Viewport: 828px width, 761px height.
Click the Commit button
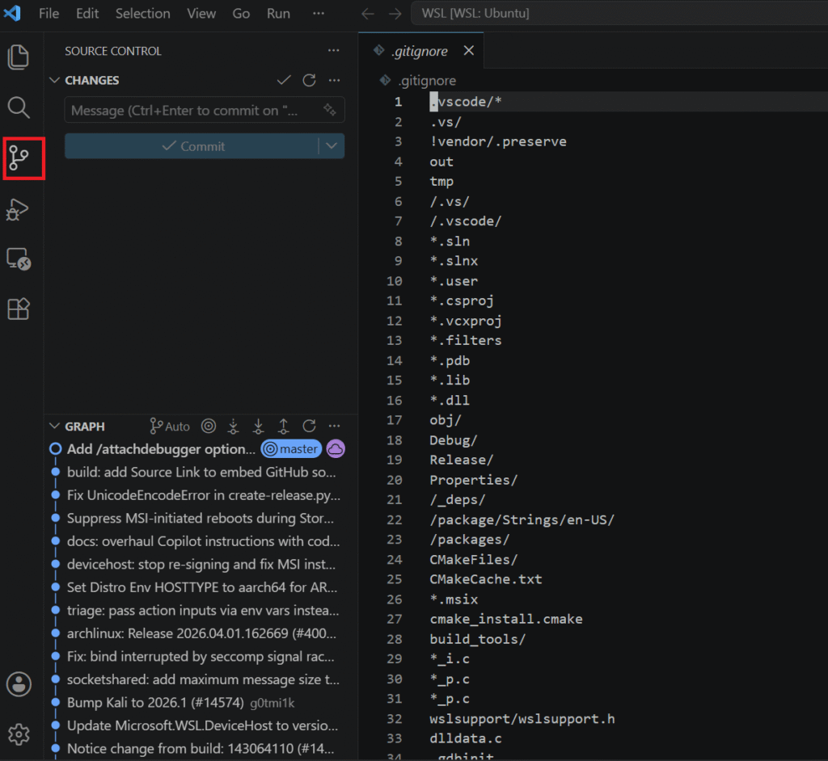pyautogui.click(x=192, y=146)
